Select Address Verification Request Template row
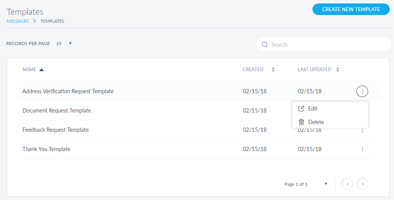Screen dimensions: 394x200 click(x=68, y=91)
